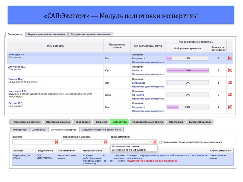The height and width of the screenshot is (182, 243).
Task: Click В процессе status for Алексеев
Action: pyautogui.click(x=139, y=58)
